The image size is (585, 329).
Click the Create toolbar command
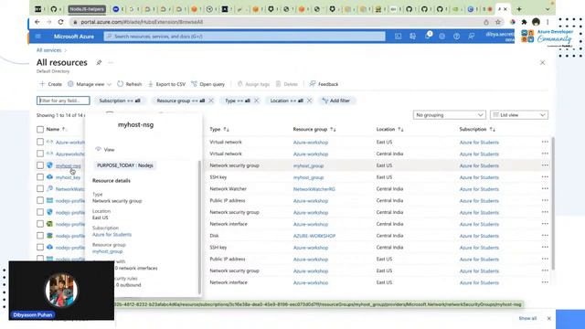(x=51, y=84)
